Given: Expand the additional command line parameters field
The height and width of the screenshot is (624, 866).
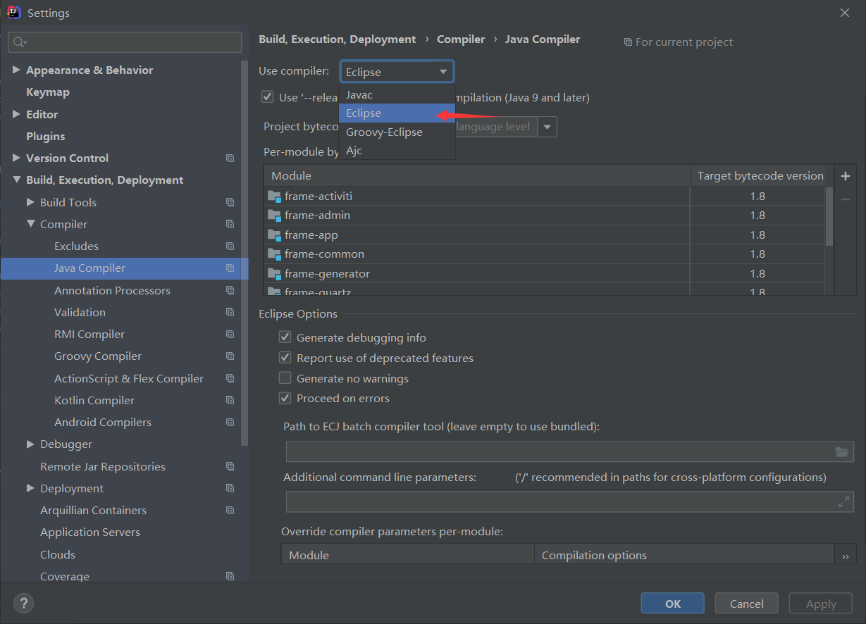Looking at the screenshot, I should click(843, 502).
